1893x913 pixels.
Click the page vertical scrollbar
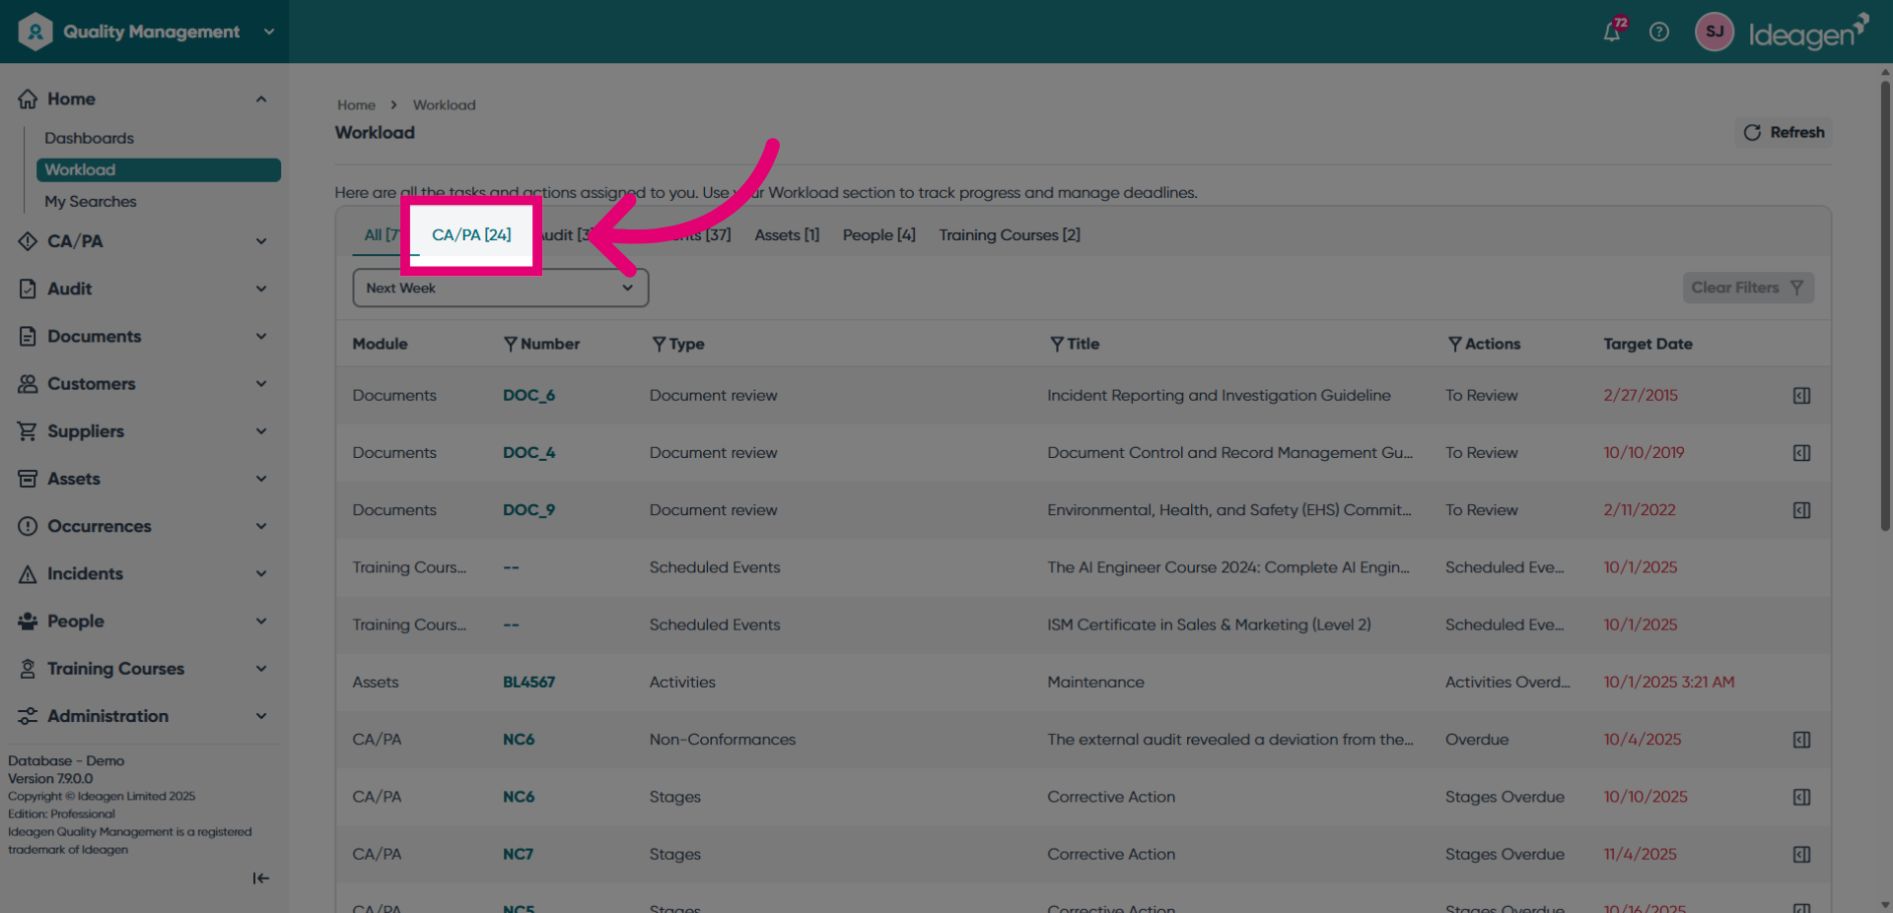[1885, 305]
